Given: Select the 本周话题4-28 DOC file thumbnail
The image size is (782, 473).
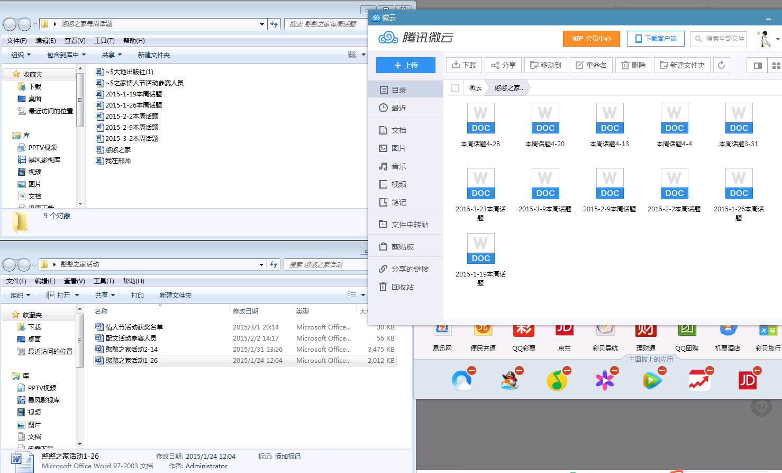Looking at the screenshot, I should [x=480, y=119].
